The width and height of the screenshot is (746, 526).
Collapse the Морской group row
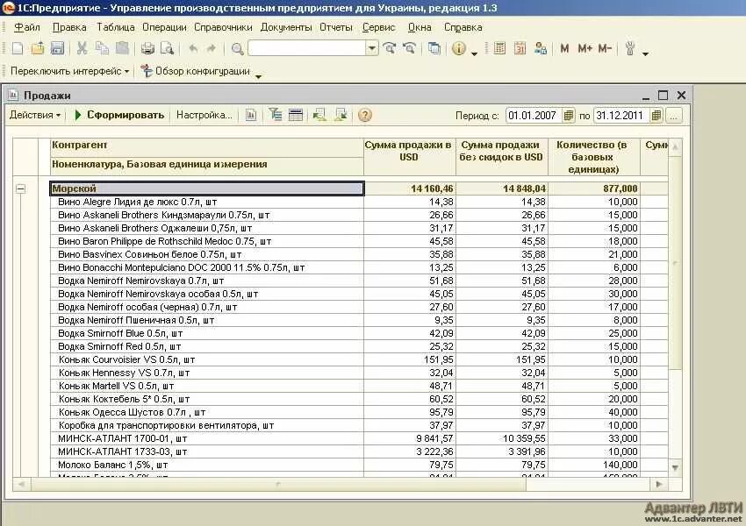point(20,188)
